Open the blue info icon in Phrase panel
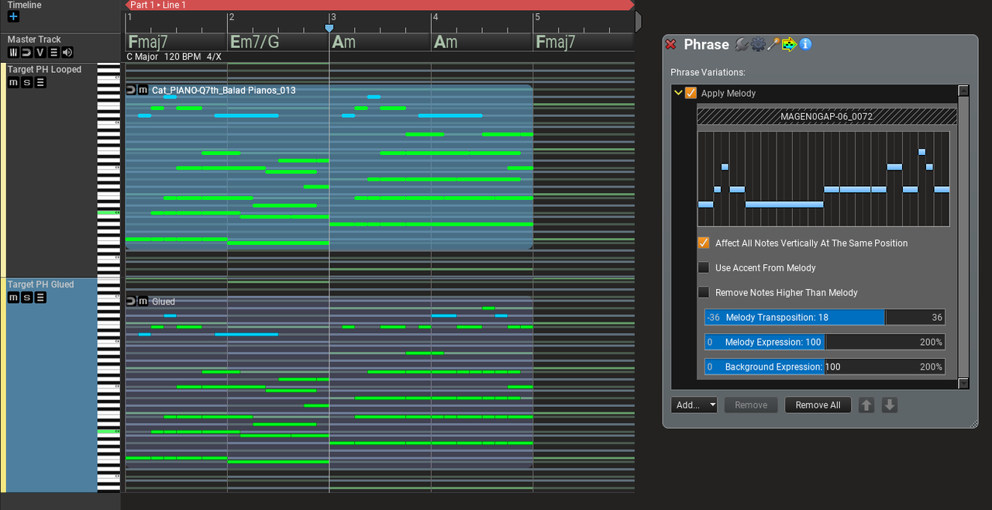This screenshot has width=992, height=510. (x=805, y=44)
